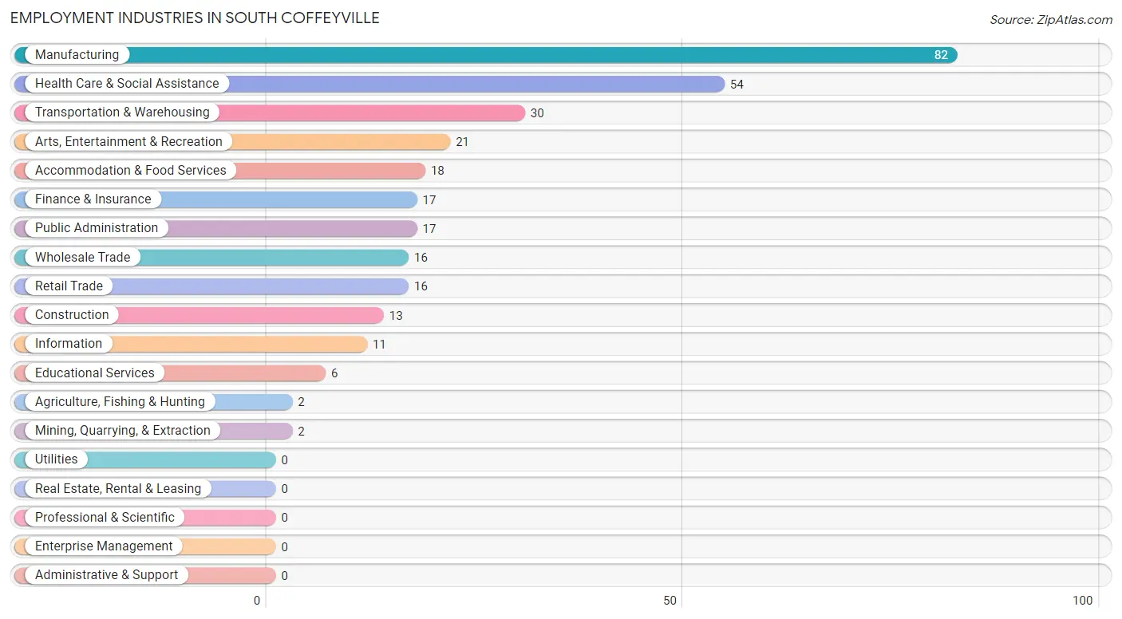
Task: Click the x-axis label 100
Action: 1083,601
